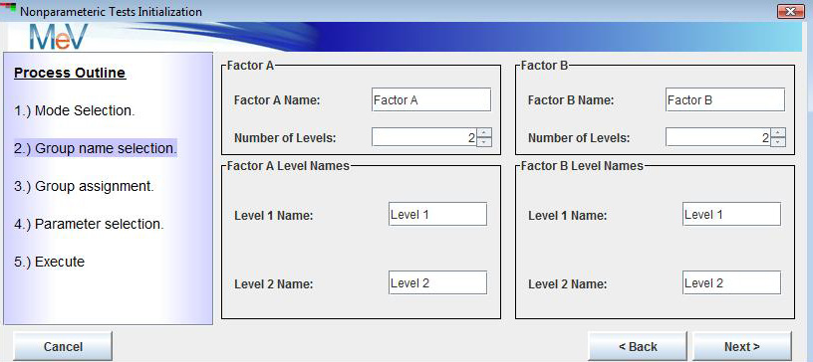The width and height of the screenshot is (813, 362).
Task: Select Factor A Level 1 Name field
Action: 437,214
